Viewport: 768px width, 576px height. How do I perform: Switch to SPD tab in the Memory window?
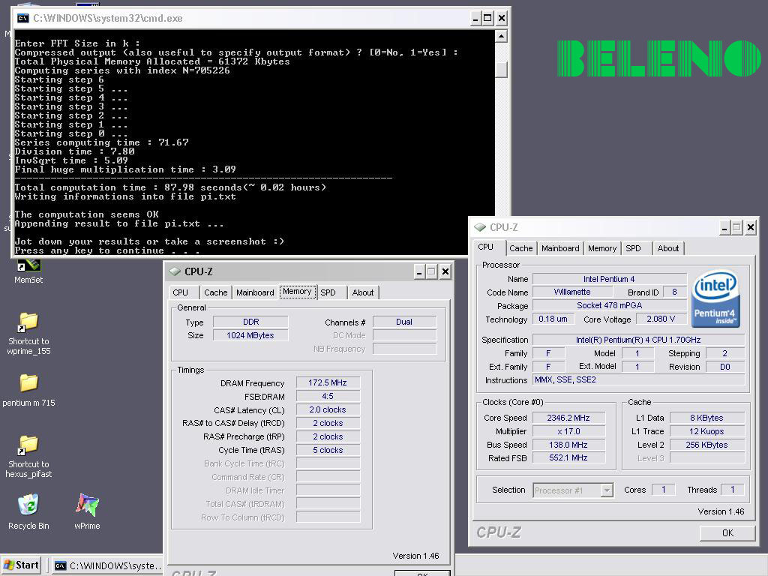(x=328, y=292)
